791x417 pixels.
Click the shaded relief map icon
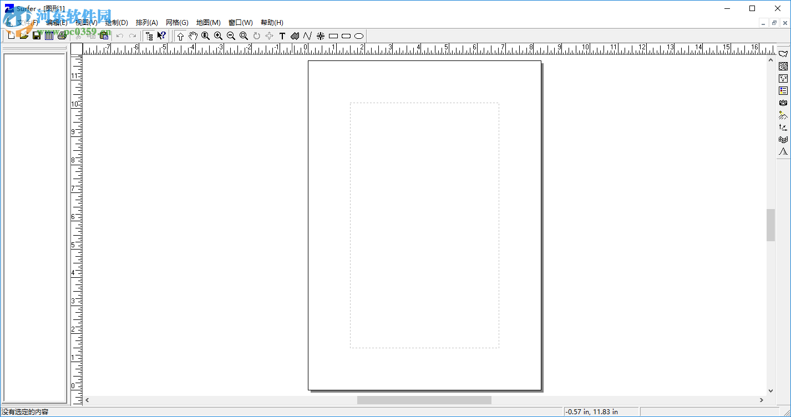783,115
